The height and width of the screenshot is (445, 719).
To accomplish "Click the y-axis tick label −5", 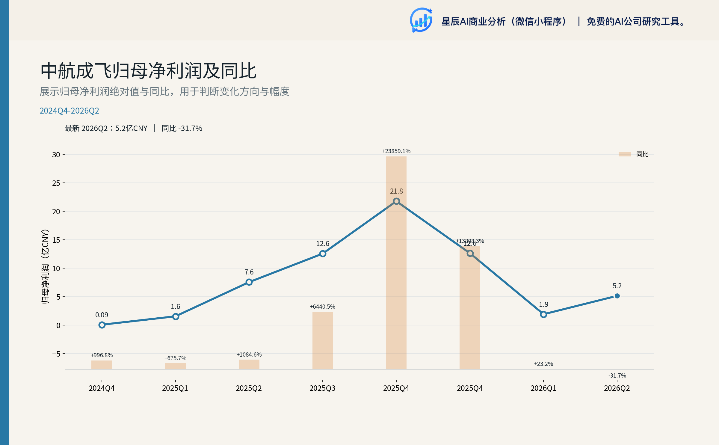I will pos(56,354).
